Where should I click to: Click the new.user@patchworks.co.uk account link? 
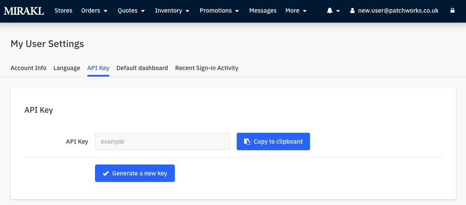398,10
